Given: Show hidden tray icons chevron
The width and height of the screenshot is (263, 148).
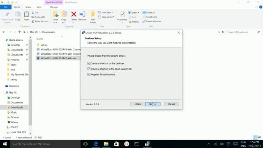Looking at the screenshot, I should point(209,144).
